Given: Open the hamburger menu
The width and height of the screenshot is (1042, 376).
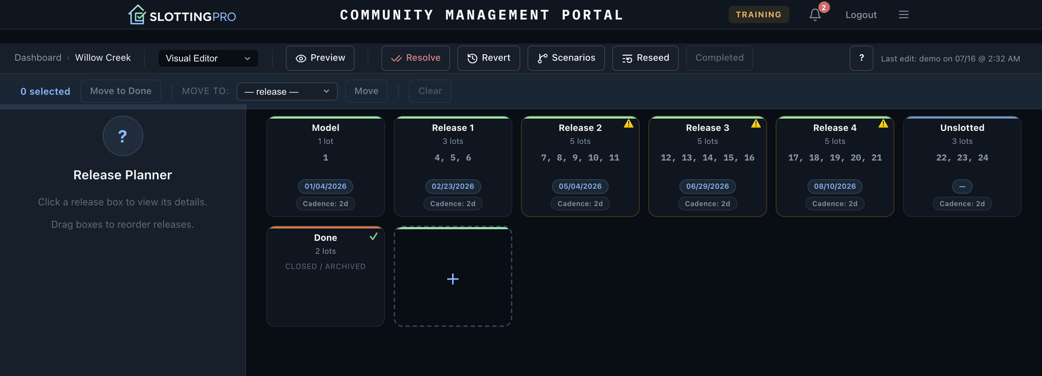Looking at the screenshot, I should coord(903,15).
